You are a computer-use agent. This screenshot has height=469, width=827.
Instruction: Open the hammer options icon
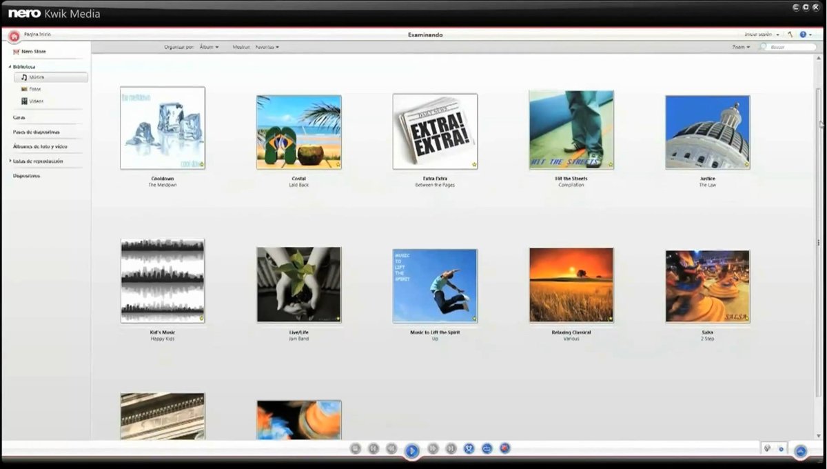[790, 34]
